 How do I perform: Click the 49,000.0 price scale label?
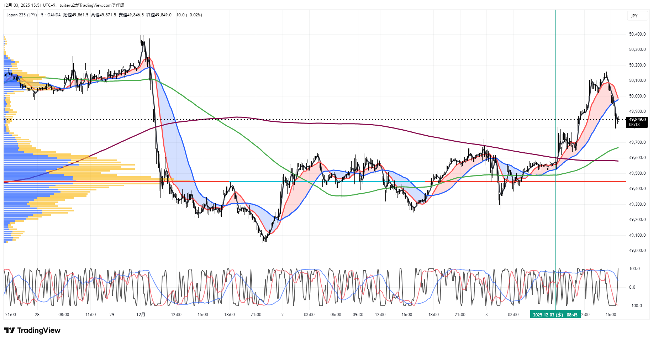[x=637, y=251]
